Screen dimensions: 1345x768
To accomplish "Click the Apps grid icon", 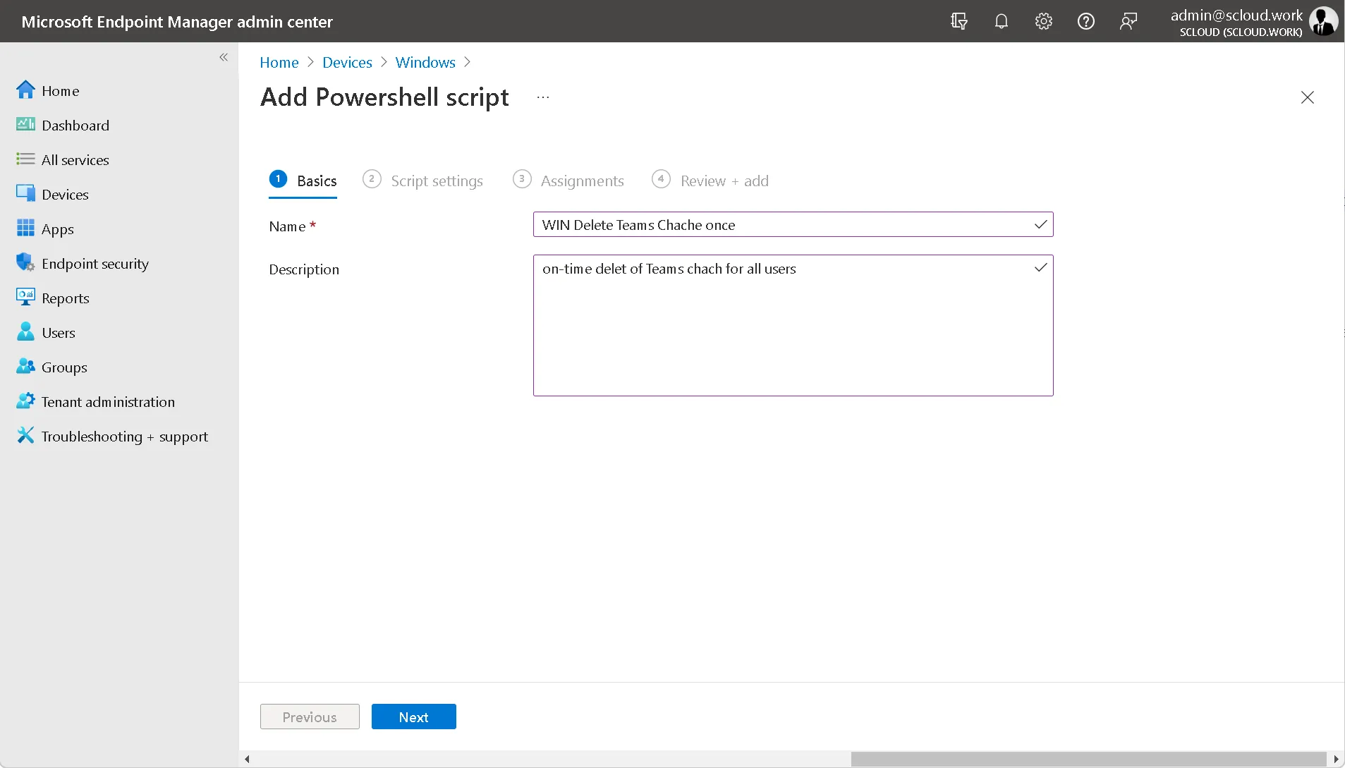I will [x=25, y=228].
